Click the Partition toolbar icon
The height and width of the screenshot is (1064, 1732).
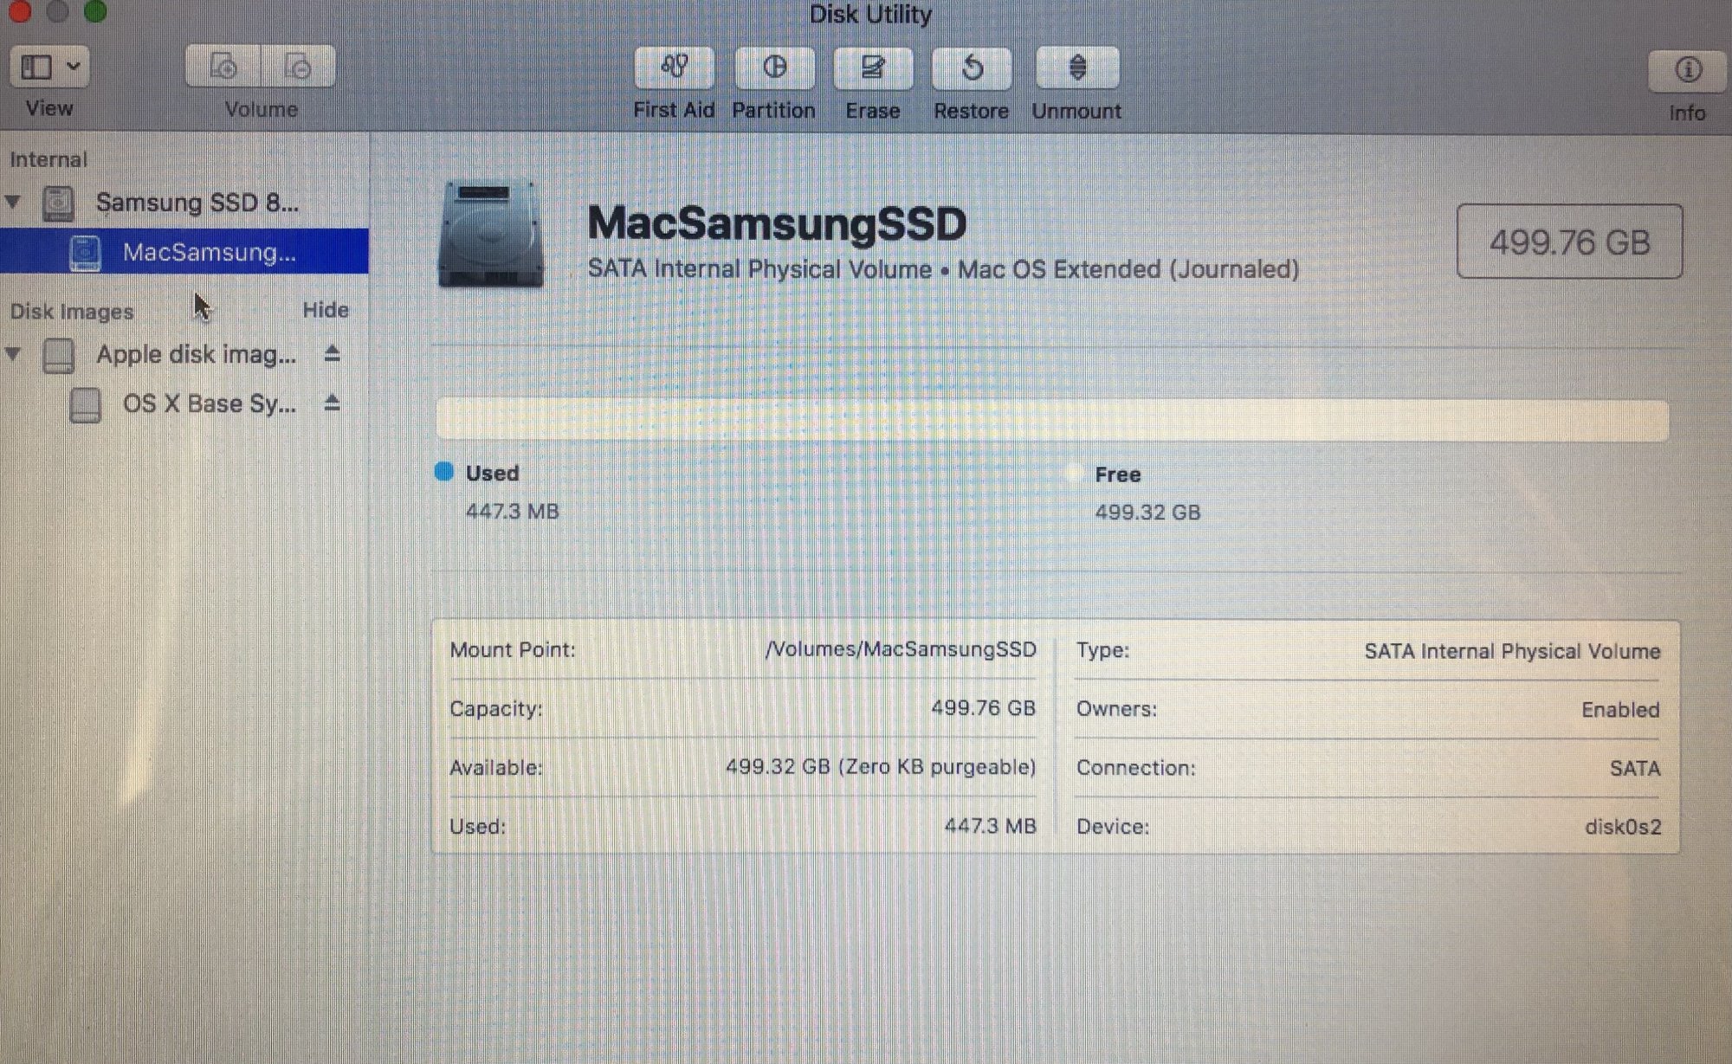coord(774,68)
